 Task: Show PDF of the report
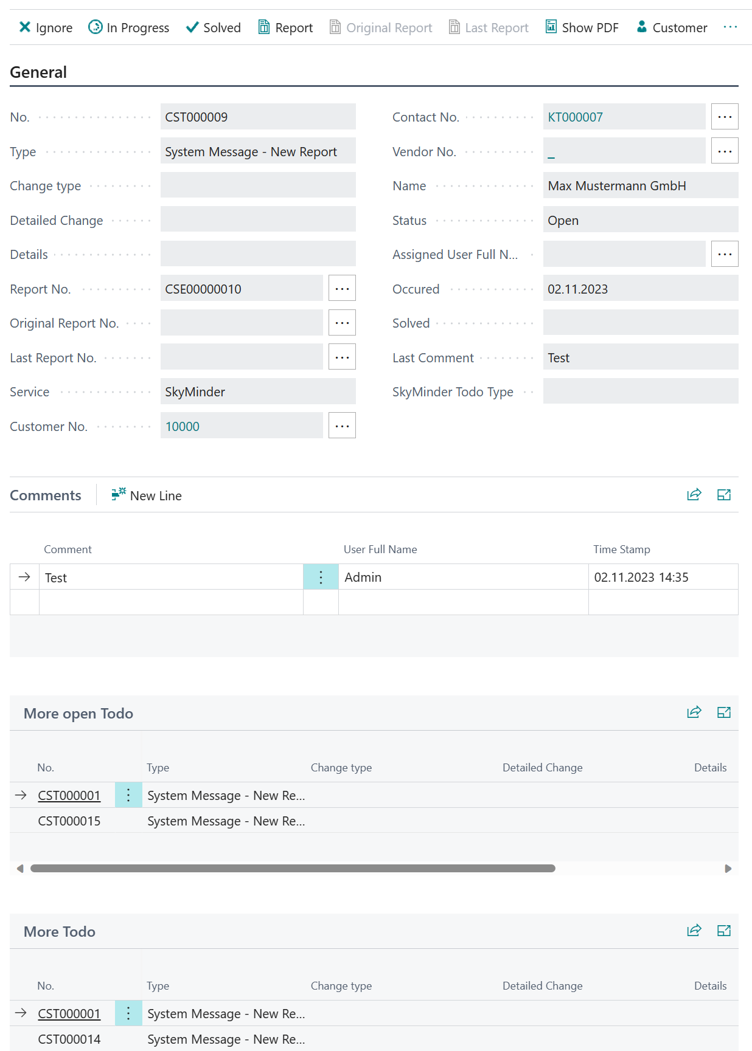click(582, 27)
